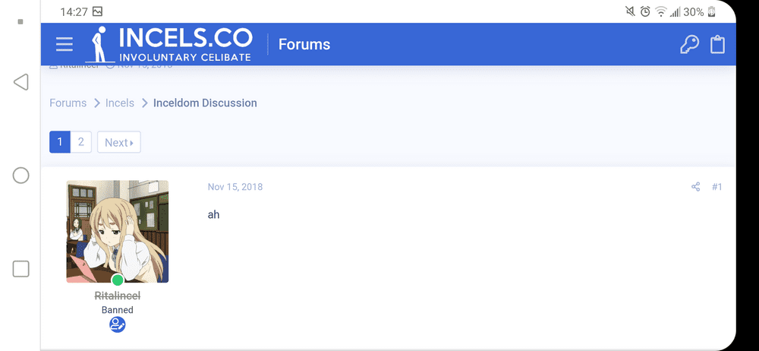Go to page 2 of the thread

[x=81, y=142]
